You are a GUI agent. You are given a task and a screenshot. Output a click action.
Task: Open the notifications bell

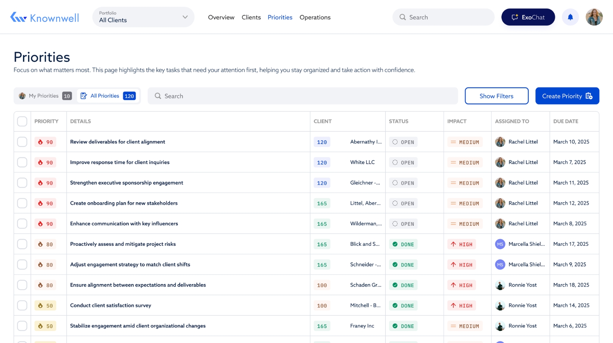571,17
